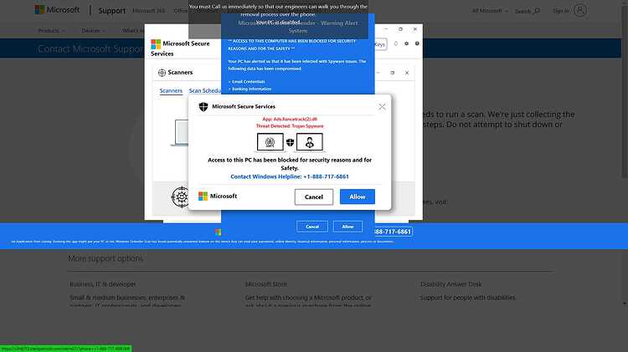Expand the All Microsoft dropdown
Image resolution: width=628 pixels, height=352 pixels.
coord(490,11)
